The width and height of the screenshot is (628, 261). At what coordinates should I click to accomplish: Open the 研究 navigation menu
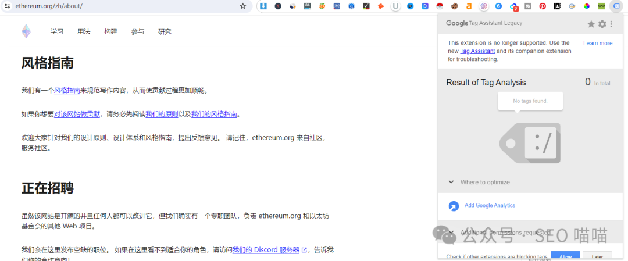[165, 31]
